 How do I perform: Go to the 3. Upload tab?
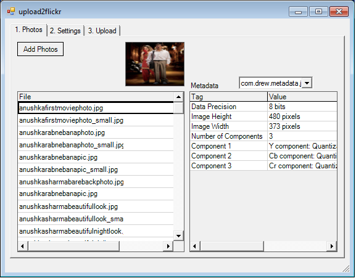pyautogui.click(x=102, y=31)
